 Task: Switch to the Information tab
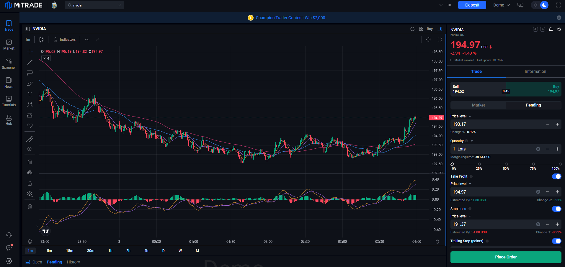pos(535,71)
